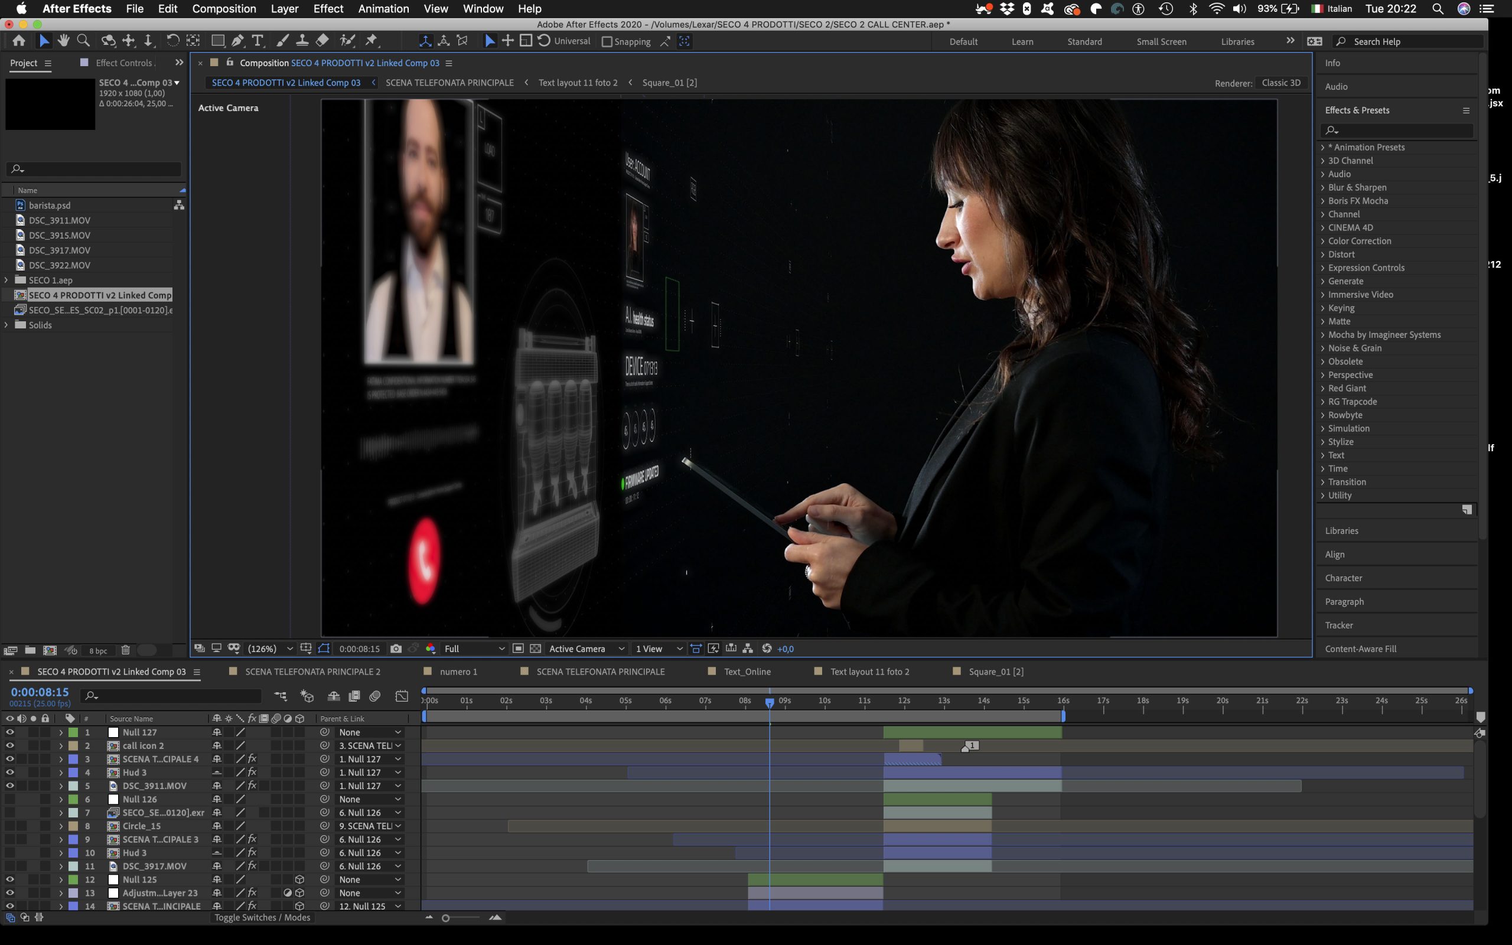Screen dimensions: 1512x945
Task: Enable the Snapping checkbox
Action: point(606,42)
